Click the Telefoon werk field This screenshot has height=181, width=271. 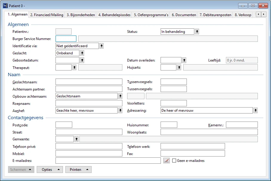pos(193,146)
